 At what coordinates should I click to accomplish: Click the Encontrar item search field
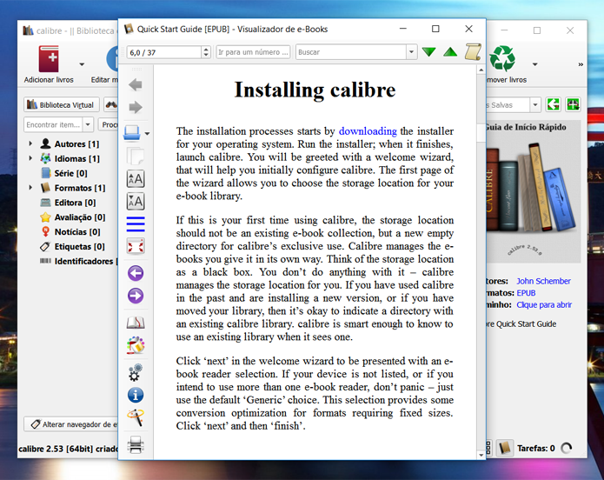pos(54,124)
